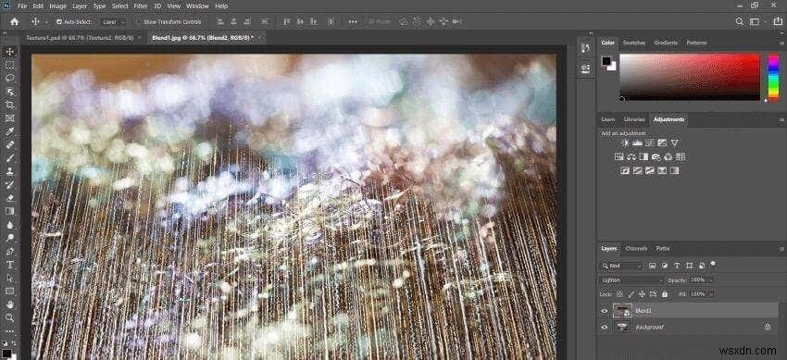Screen dimensions: 787x360
Task: Select the Gradient tool
Action: coord(9,211)
